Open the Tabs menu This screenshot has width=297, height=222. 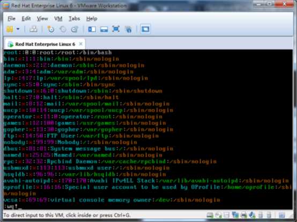74,19
